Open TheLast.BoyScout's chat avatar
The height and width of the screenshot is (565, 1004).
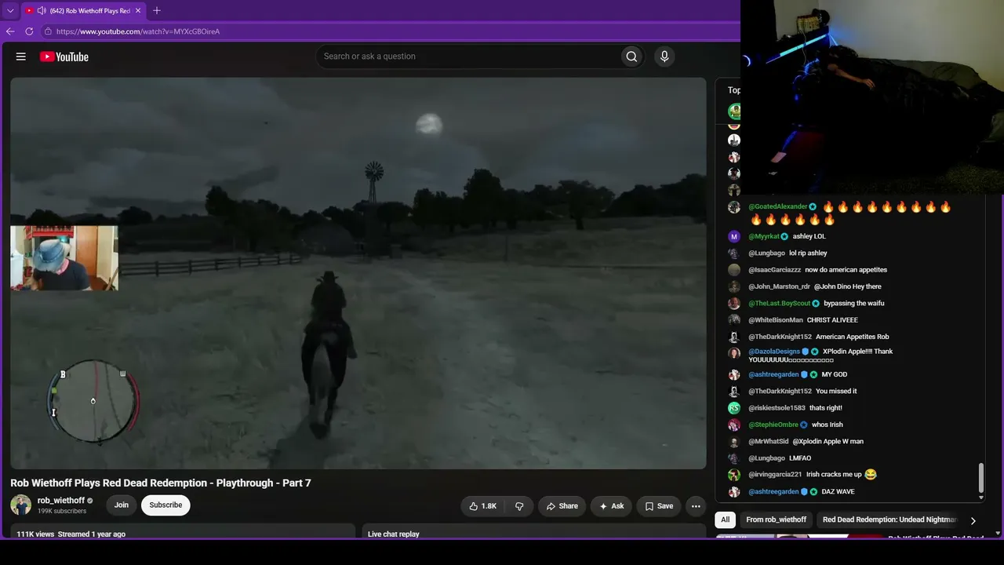(734, 304)
